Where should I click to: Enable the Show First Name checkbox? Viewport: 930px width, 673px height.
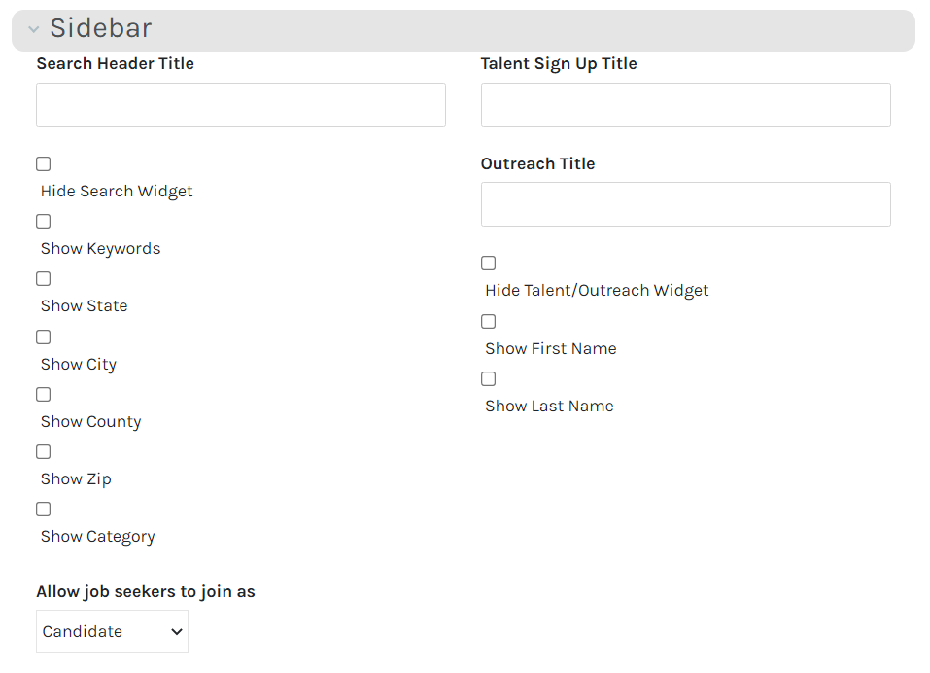click(489, 322)
